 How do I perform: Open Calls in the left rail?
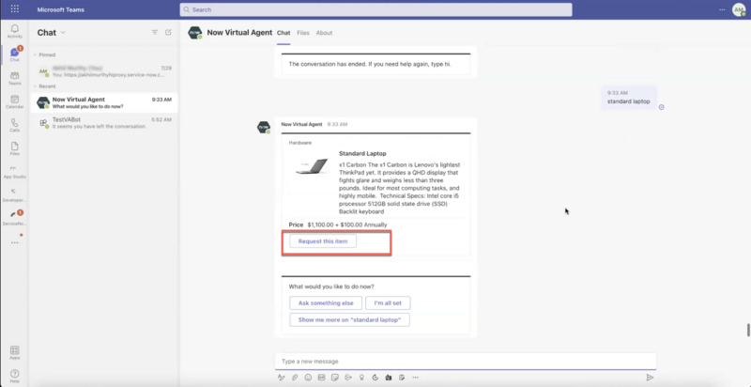coord(14,125)
